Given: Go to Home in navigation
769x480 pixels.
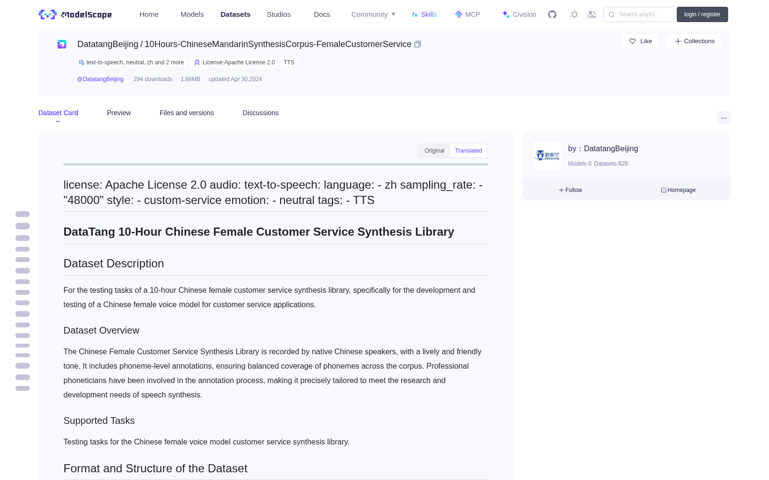Looking at the screenshot, I should [x=149, y=14].
